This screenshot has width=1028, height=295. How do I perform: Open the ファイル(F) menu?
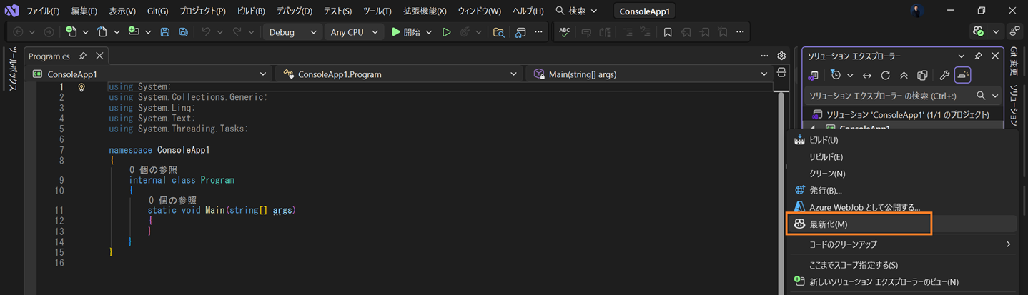[43, 11]
